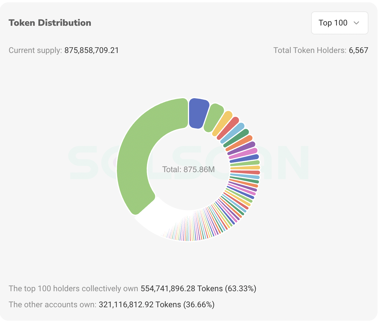Select the Total: 875.86M center label
The width and height of the screenshot is (381, 323).
[x=189, y=169]
